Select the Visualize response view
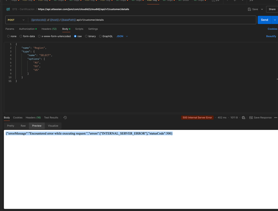The width and height of the screenshot is (278, 211). tap(53, 126)
